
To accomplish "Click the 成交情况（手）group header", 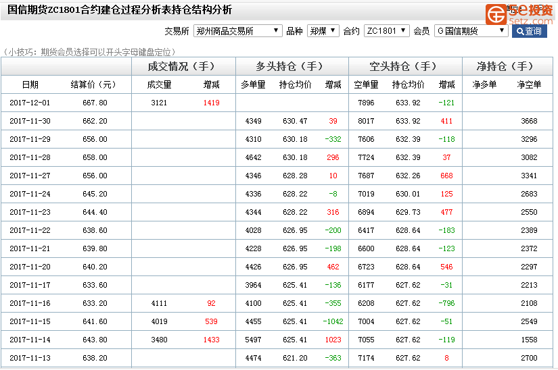I will coord(183,66).
